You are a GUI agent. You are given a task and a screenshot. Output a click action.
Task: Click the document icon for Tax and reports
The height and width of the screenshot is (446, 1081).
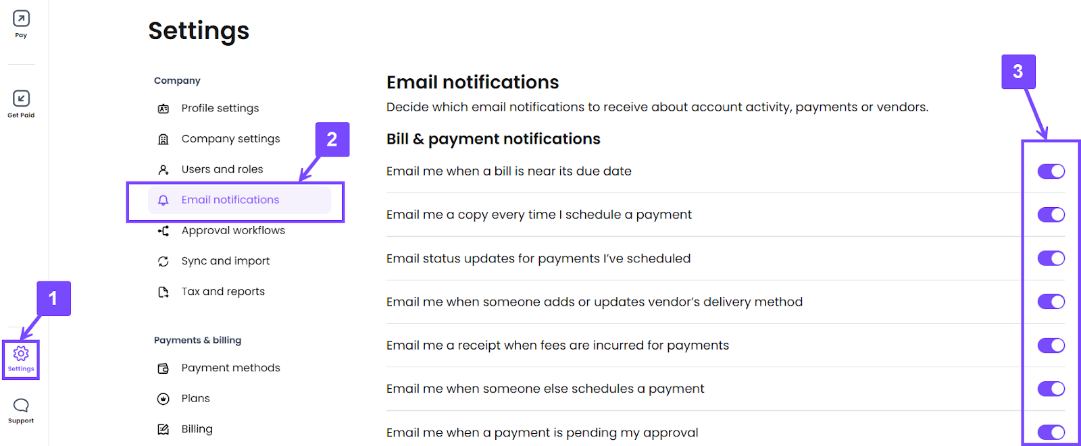(163, 291)
